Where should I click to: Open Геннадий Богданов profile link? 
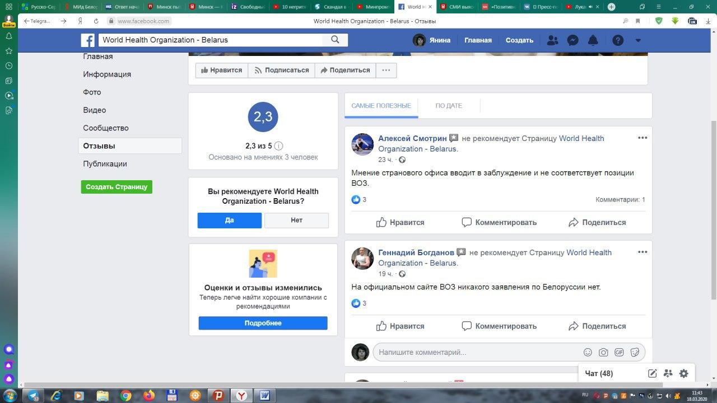416,252
